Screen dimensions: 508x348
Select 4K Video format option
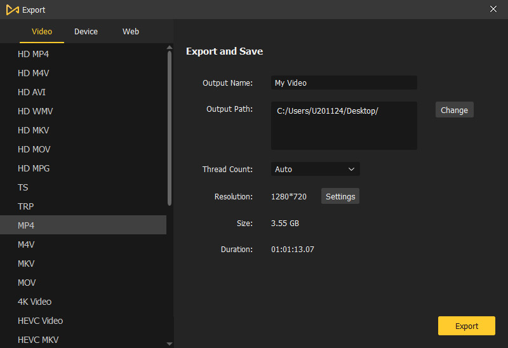34,302
